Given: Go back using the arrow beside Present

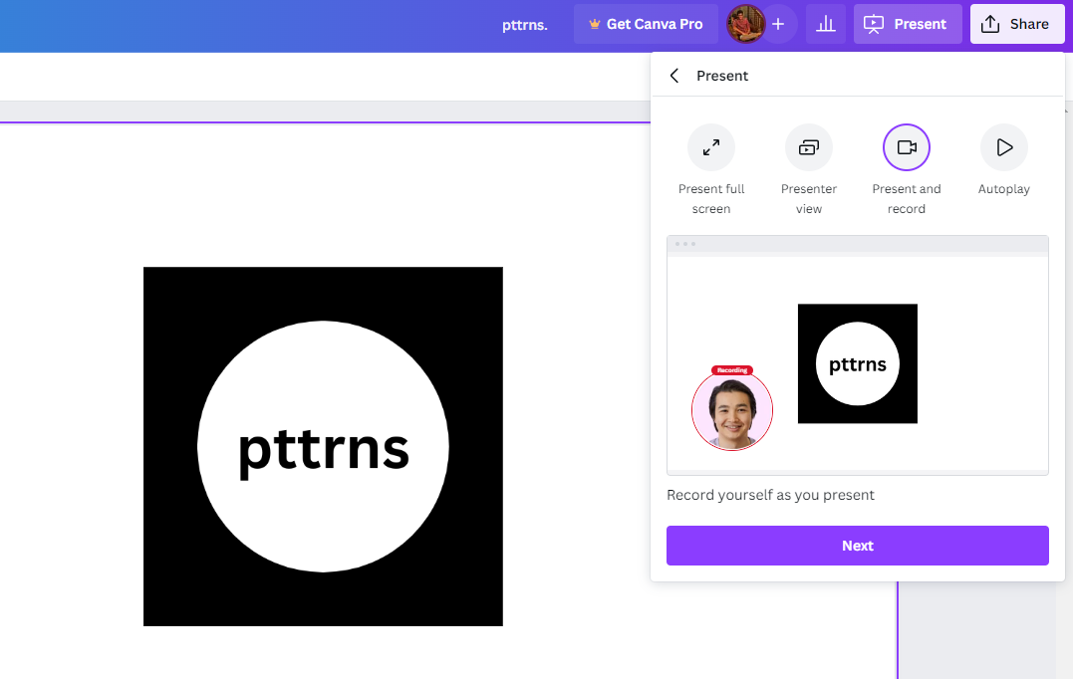Looking at the screenshot, I should pos(674,76).
